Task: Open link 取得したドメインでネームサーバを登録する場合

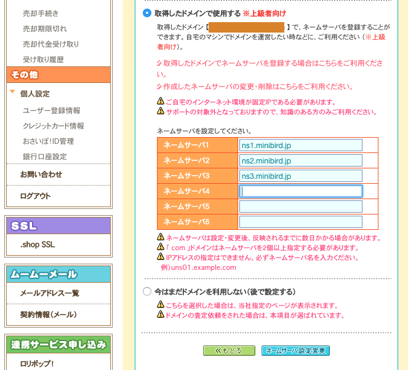Action: [x=270, y=68]
